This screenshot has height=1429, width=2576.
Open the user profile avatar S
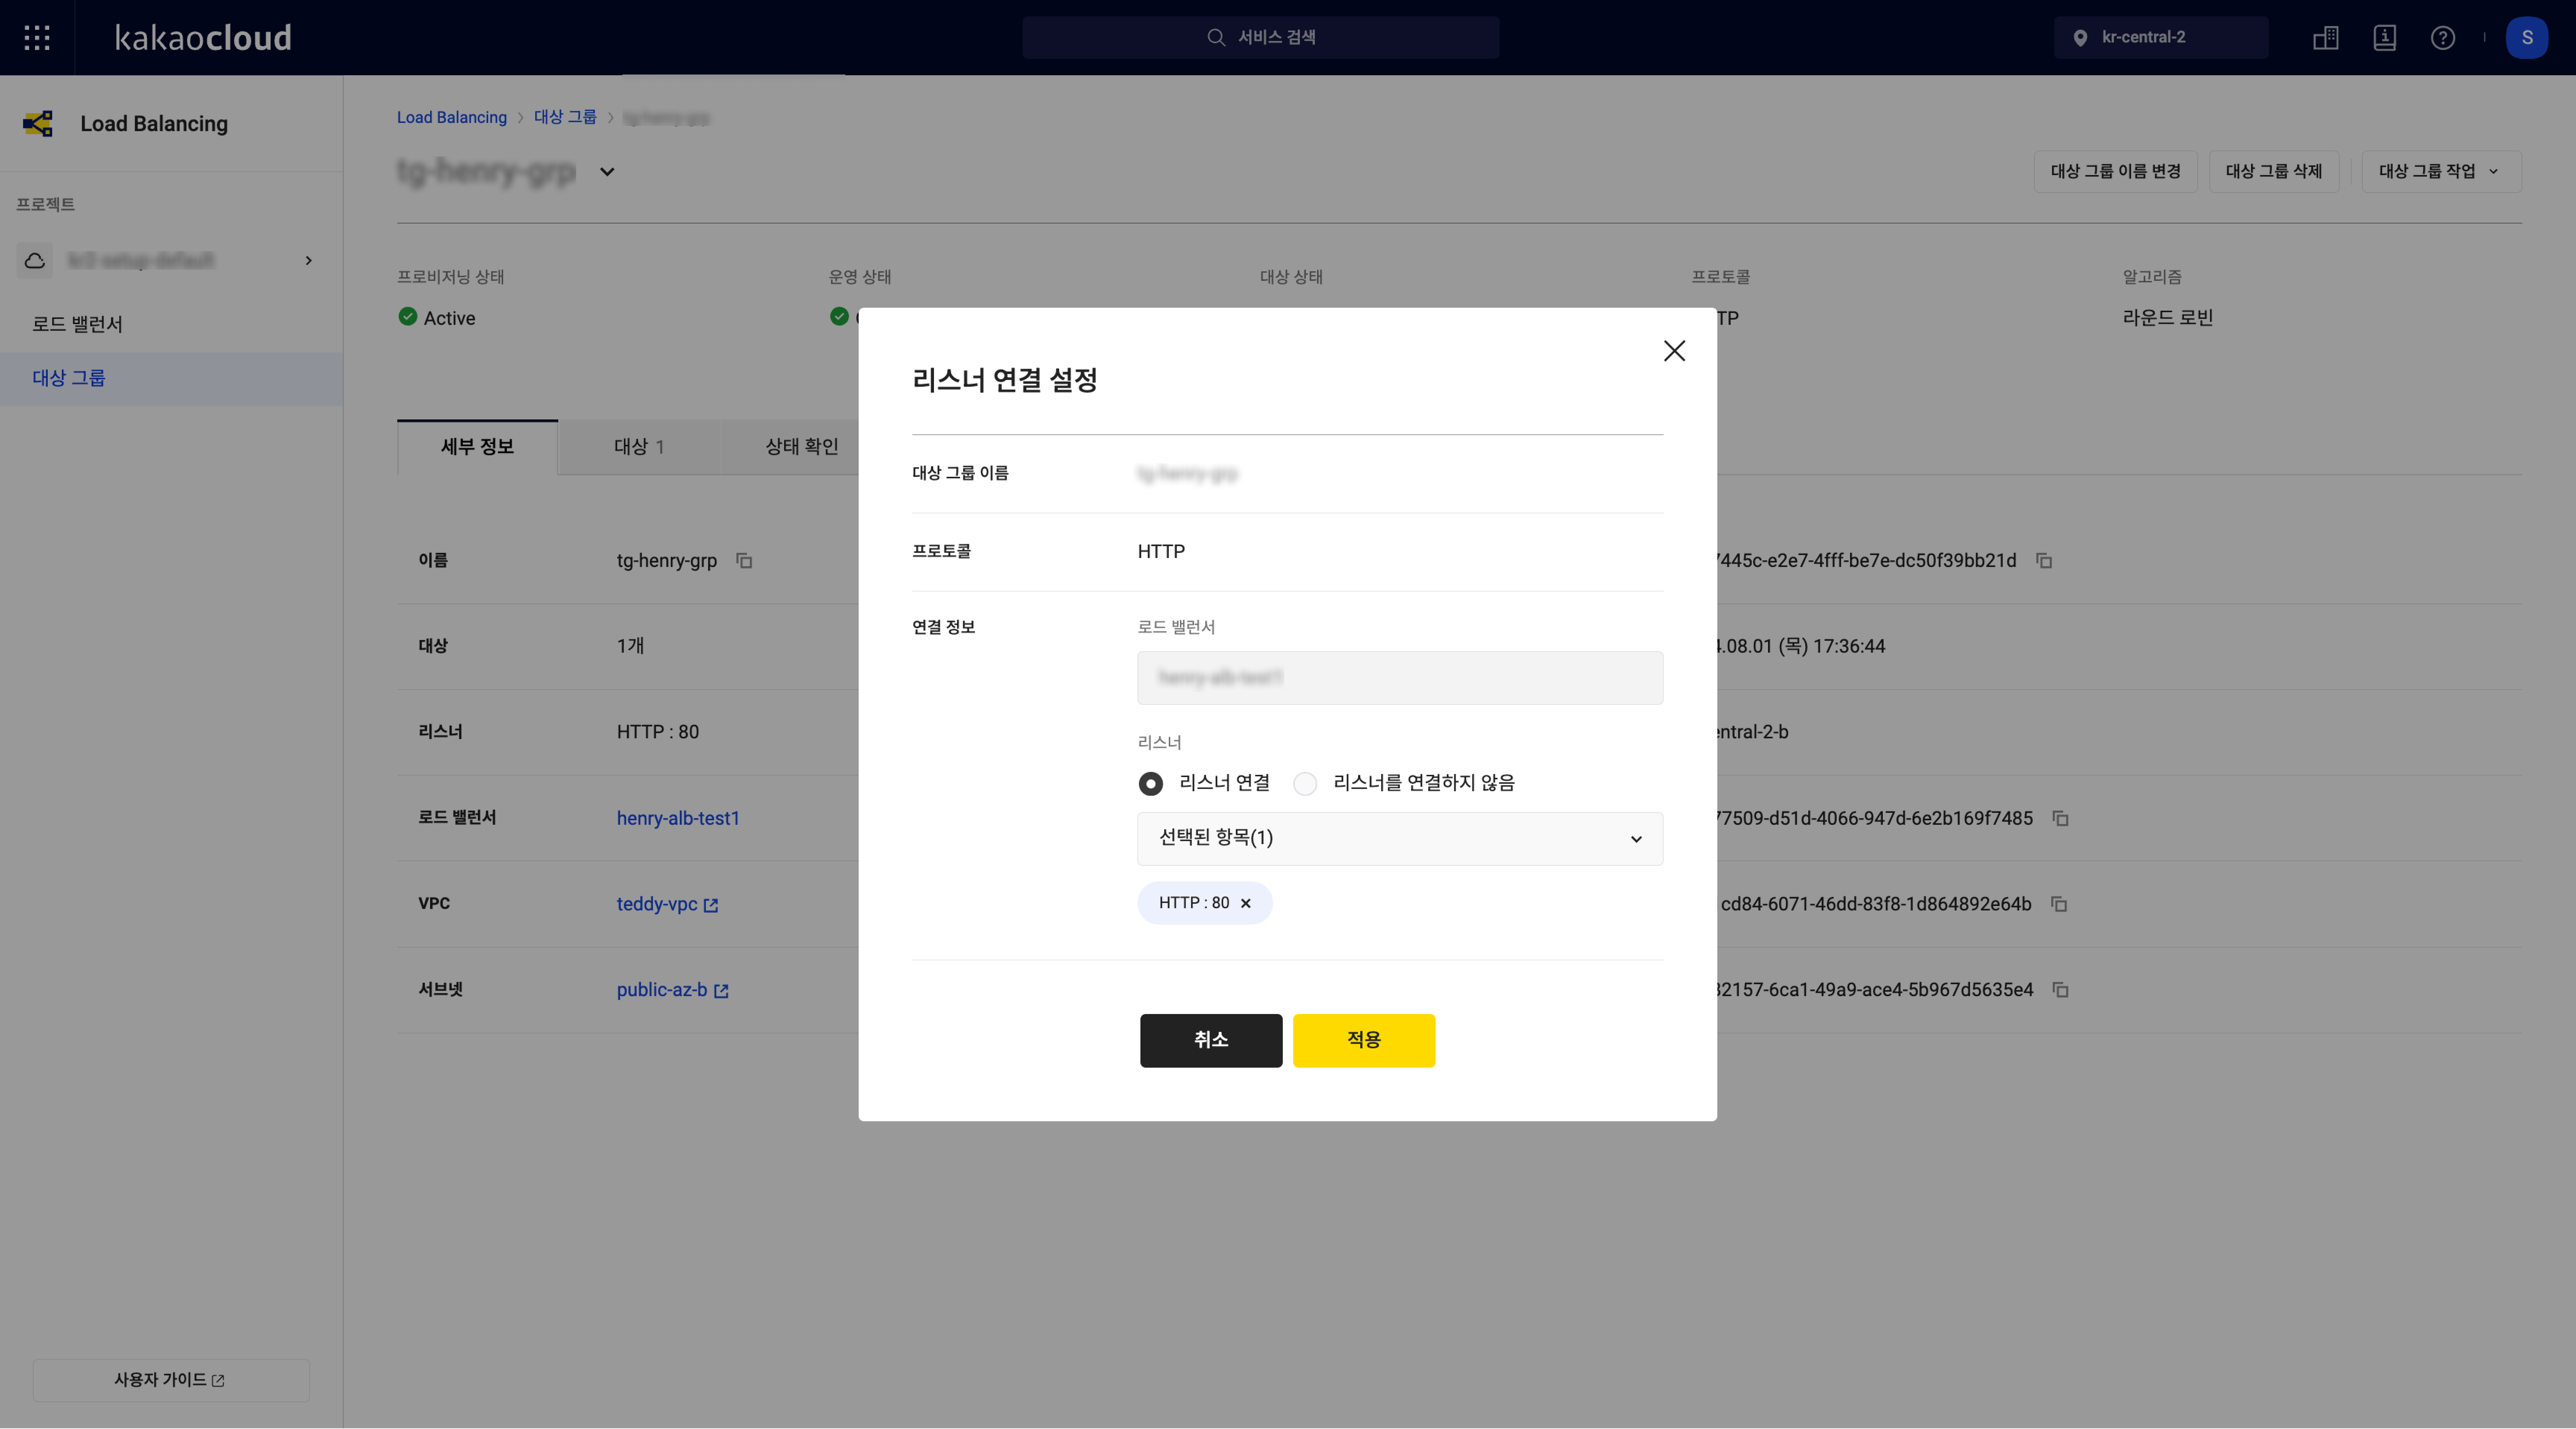[x=2527, y=38]
